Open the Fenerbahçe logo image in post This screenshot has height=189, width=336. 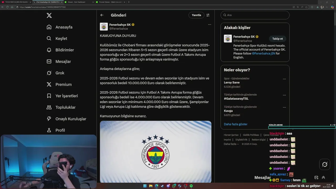[155, 151]
